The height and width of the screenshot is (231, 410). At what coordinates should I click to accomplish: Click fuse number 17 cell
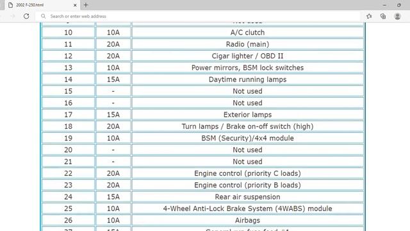click(69, 115)
